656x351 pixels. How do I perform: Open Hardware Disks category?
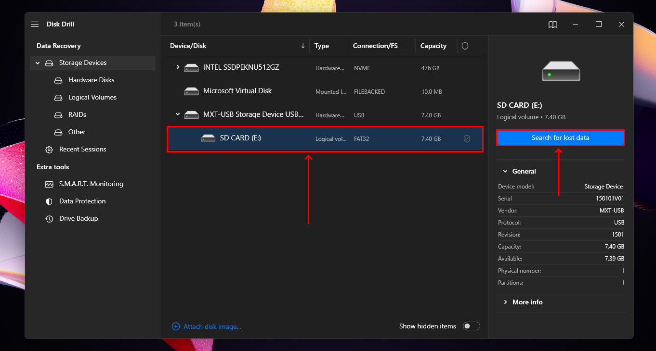pos(91,80)
